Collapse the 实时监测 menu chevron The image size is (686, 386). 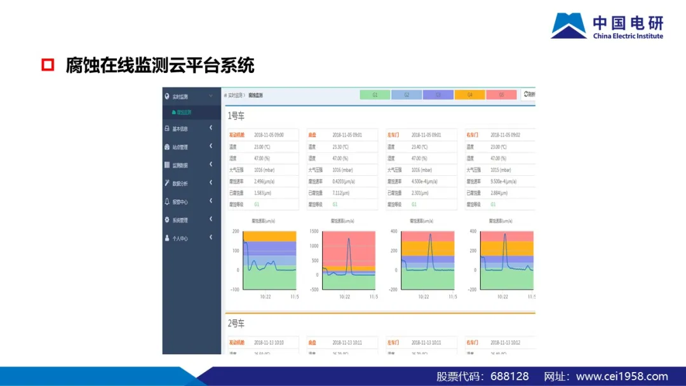[211, 96]
